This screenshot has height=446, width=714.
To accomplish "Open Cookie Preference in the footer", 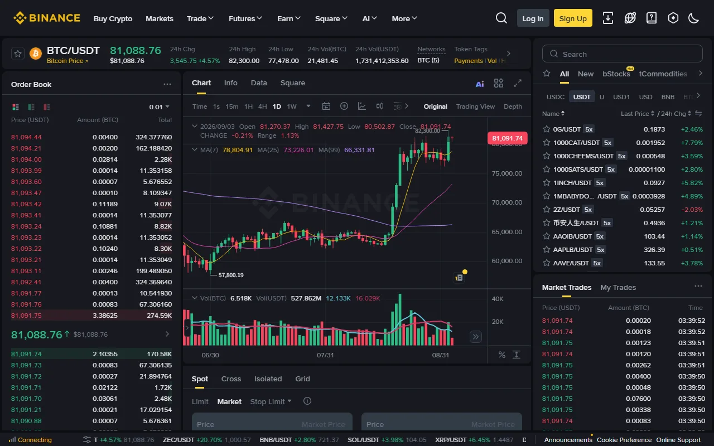I will 624,440.
